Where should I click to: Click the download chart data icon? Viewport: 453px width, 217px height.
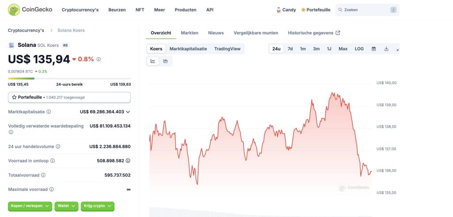coord(386,49)
